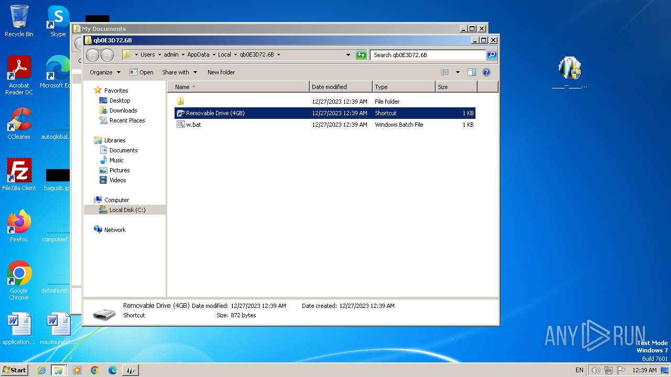Select the w.bat batch file
The height and width of the screenshot is (377, 671).
coord(325,125)
